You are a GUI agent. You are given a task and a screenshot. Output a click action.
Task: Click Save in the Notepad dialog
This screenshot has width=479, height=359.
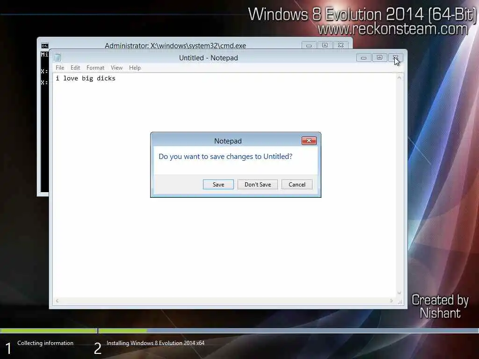point(218,184)
